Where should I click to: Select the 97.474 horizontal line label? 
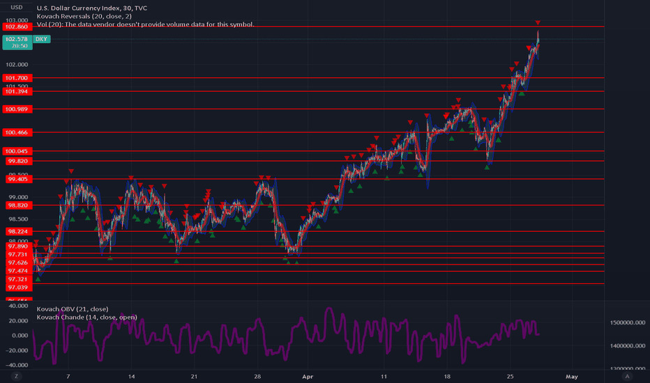(18, 271)
